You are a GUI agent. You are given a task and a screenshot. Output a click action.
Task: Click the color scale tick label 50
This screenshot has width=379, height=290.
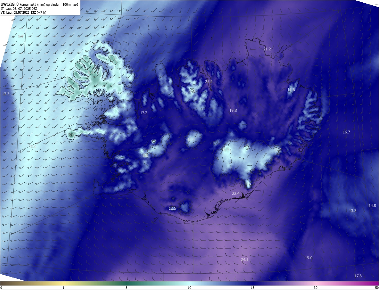tap(377, 288)
